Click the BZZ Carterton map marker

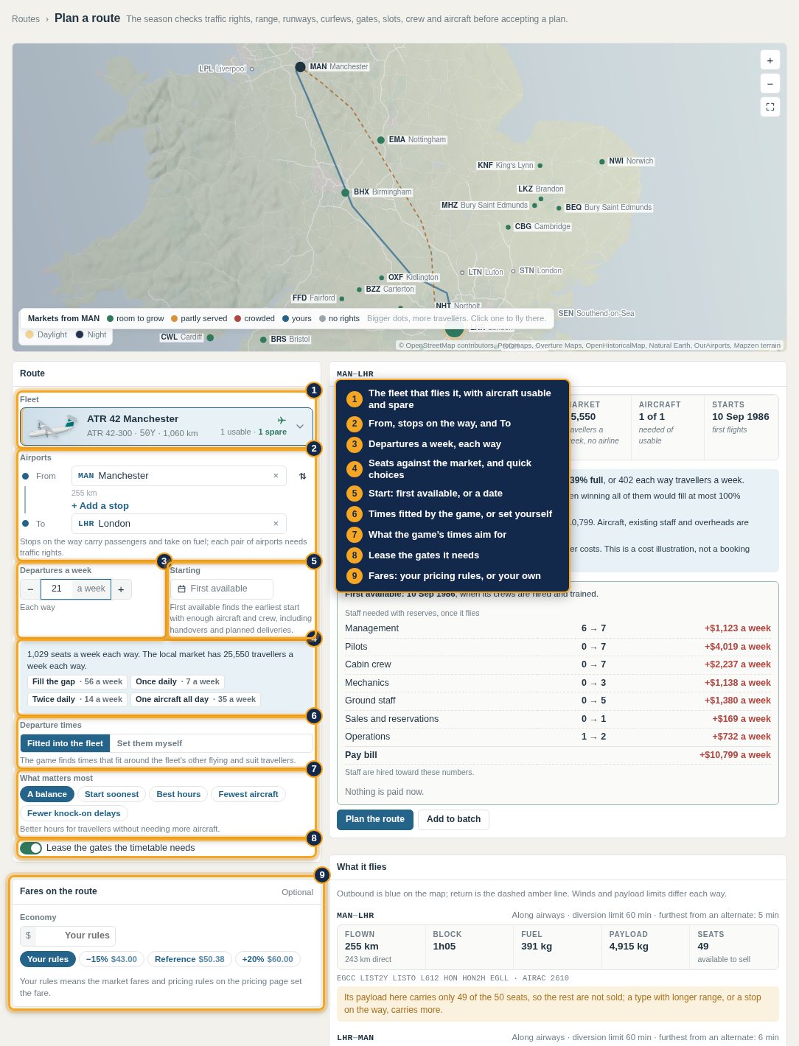[x=359, y=290]
